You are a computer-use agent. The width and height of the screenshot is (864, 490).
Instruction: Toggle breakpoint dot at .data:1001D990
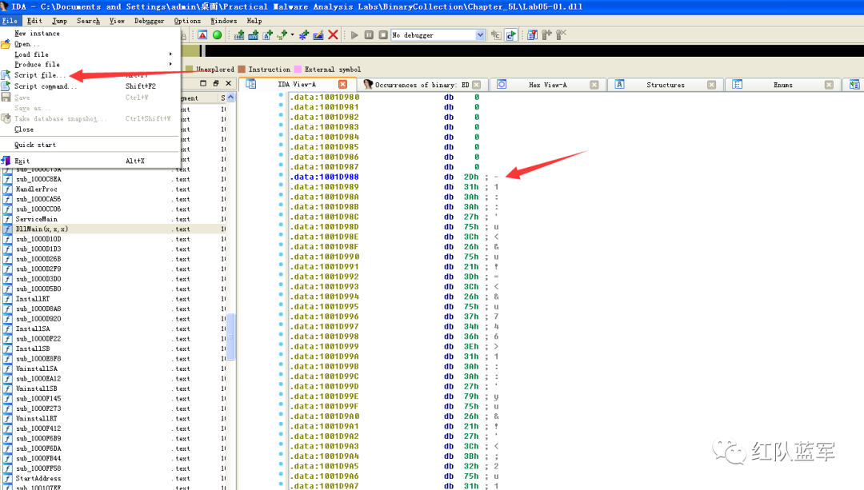(x=281, y=255)
